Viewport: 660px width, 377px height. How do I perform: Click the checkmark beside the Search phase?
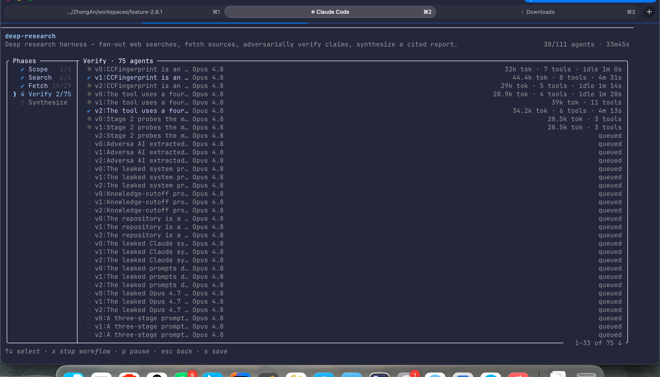(x=22, y=78)
